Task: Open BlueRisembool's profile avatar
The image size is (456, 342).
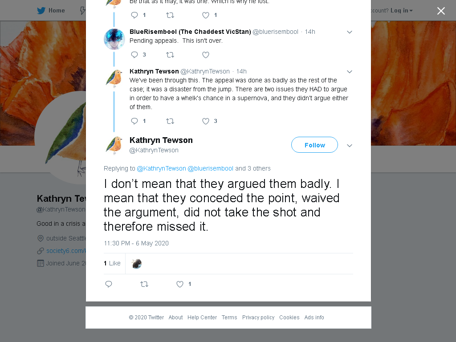Action: 114,39
